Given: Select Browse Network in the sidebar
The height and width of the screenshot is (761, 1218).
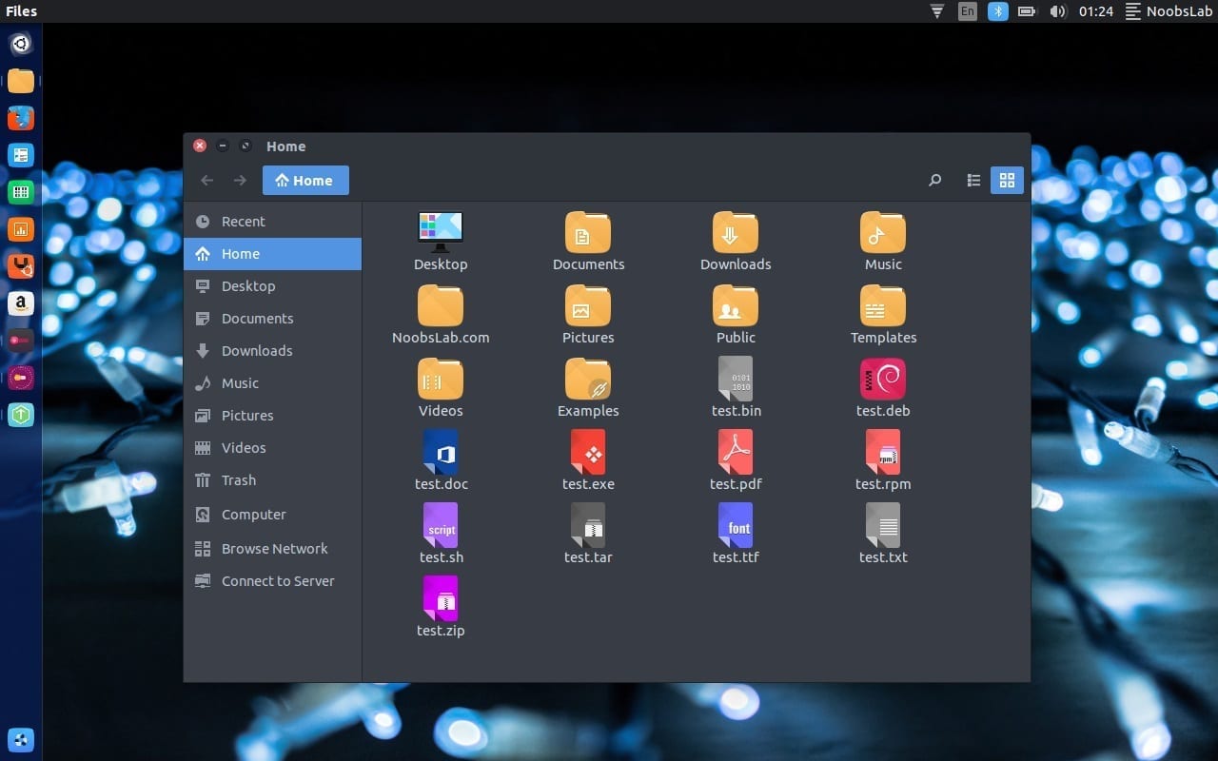Looking at the screenshot, I should click(272, 549).
